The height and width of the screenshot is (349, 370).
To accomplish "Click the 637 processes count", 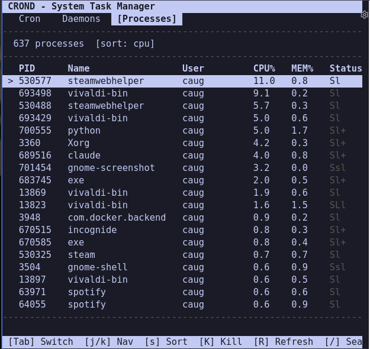I will click(49, 44).
